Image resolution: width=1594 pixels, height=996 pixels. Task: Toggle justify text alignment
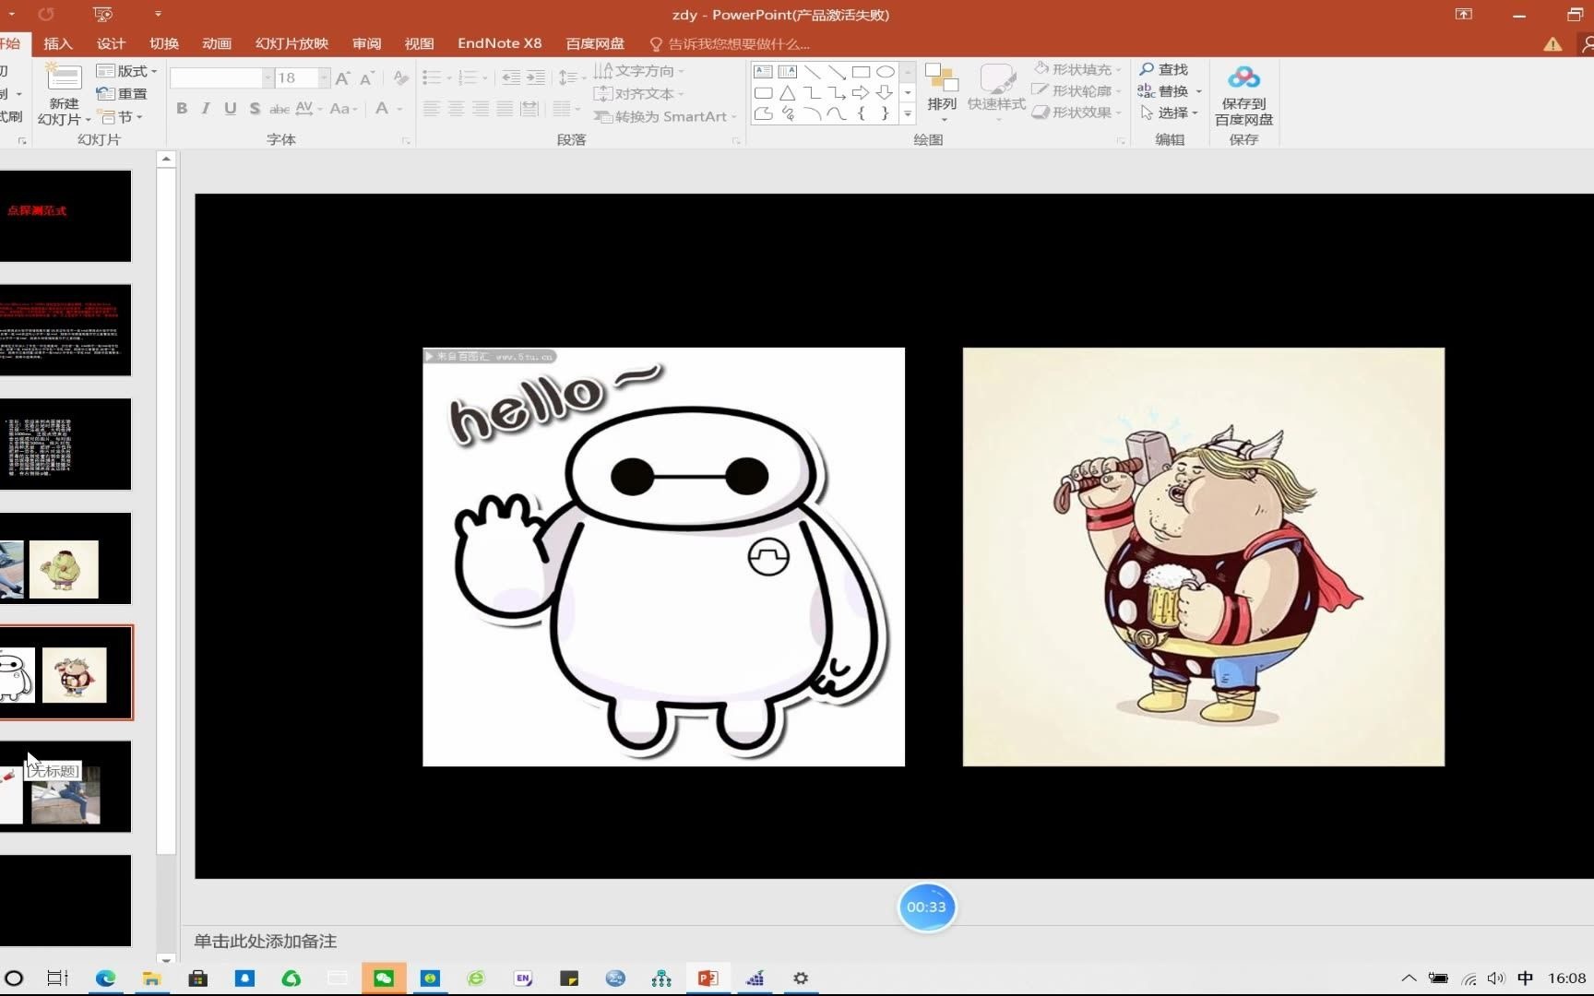pyautogui.click(x=505, y=109)
